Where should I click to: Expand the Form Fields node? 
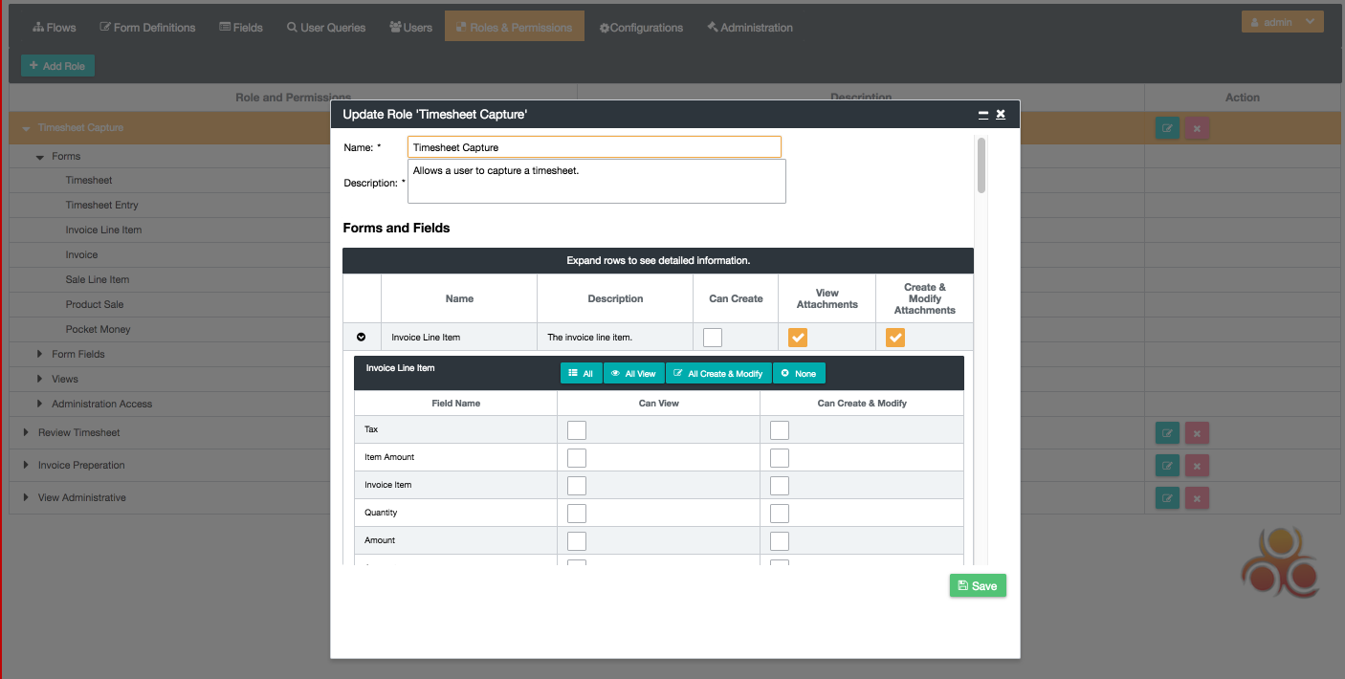40,354
